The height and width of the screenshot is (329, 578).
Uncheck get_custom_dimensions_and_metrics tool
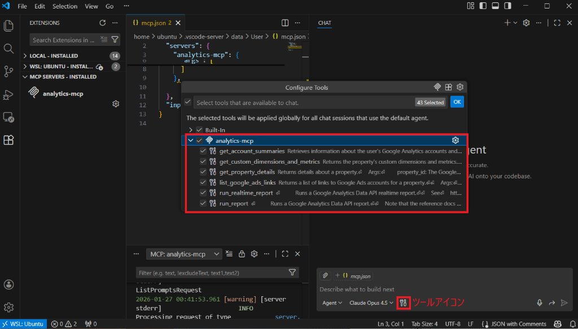point(203,161)
